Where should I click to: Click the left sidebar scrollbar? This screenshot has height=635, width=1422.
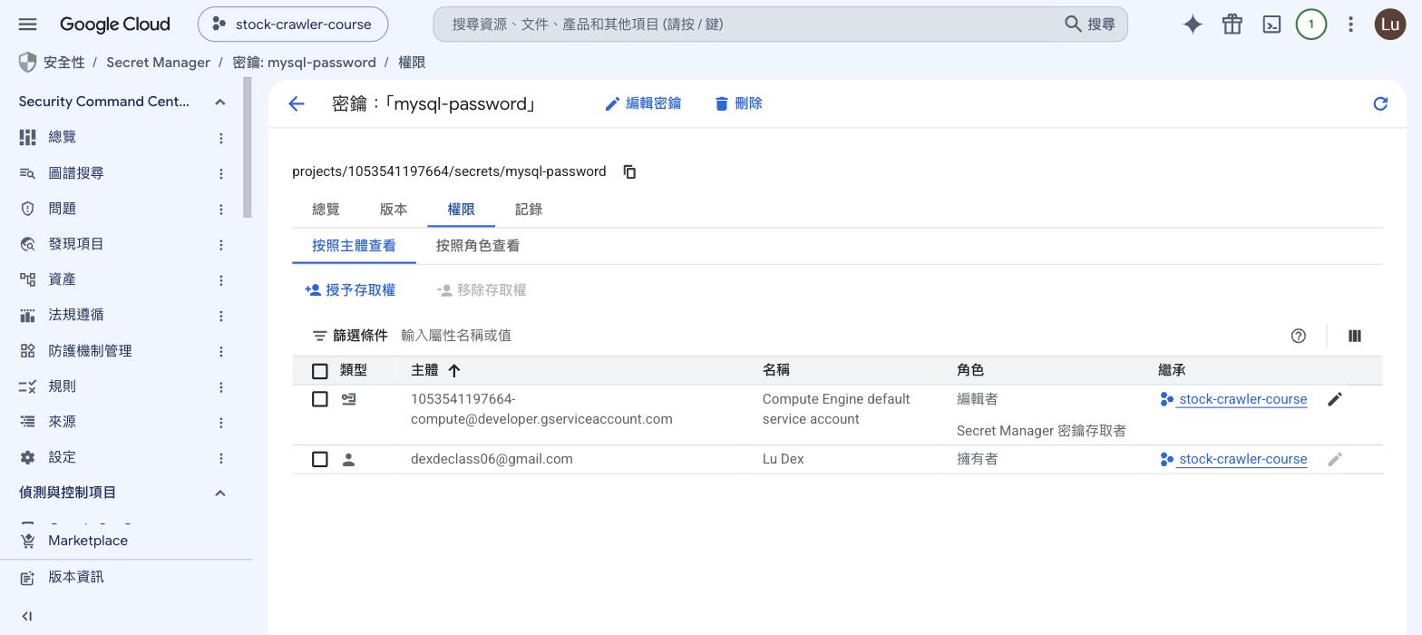tap(248, 148)
